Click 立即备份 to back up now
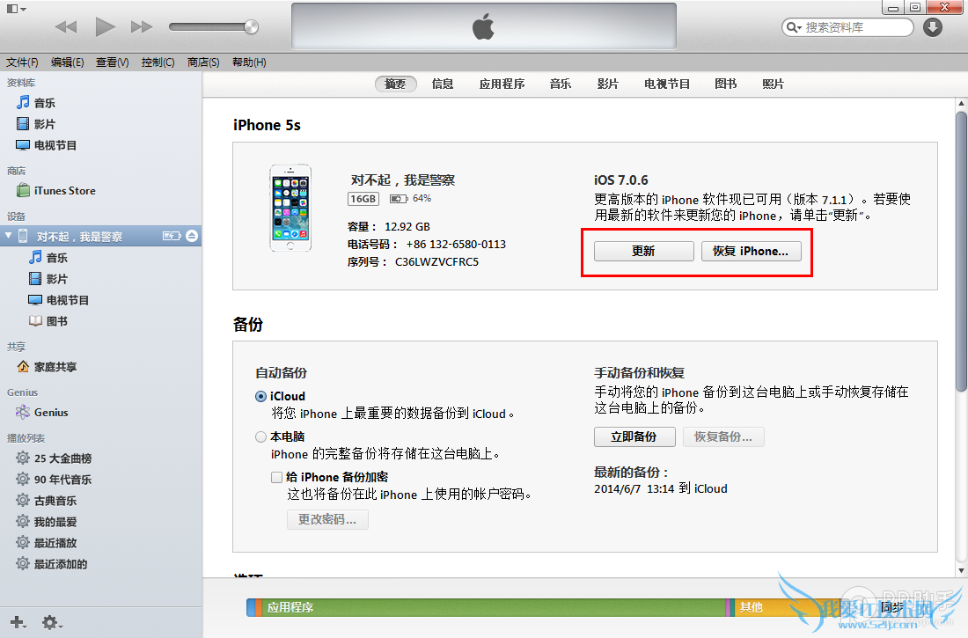 coord(634,436)
